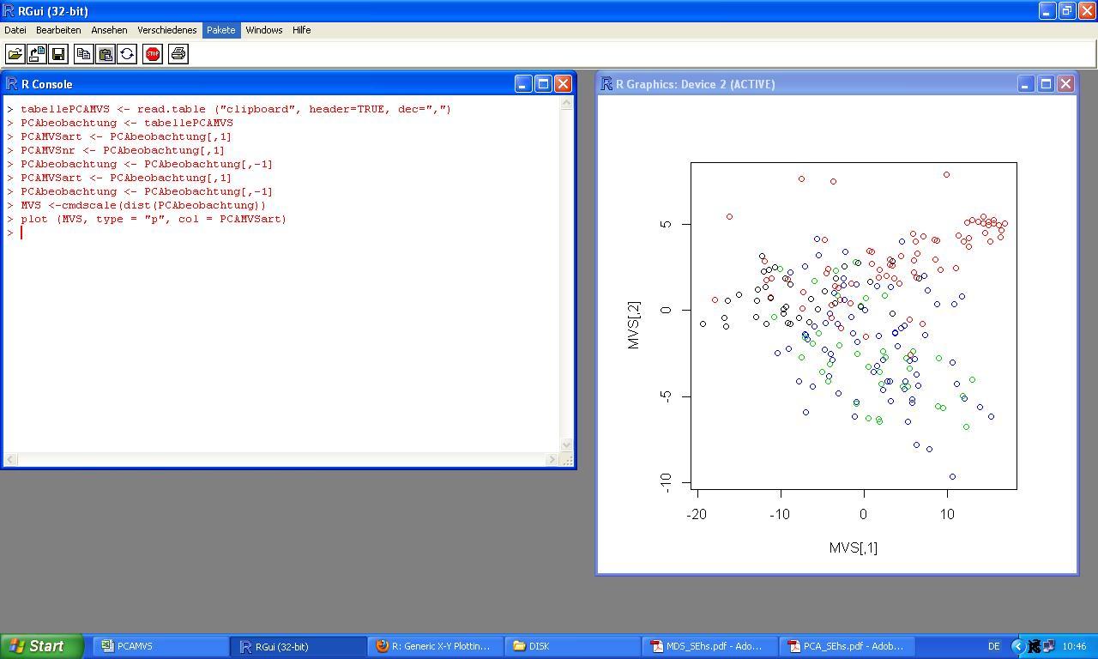This screenshot has height=659, width=1098.
Task: Click the R Console scroll-down arrow
Action: click(566, 444)
